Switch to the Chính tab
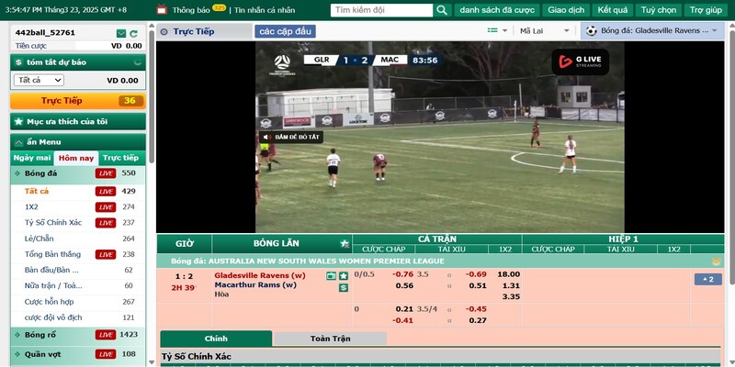 coord(216,339)
